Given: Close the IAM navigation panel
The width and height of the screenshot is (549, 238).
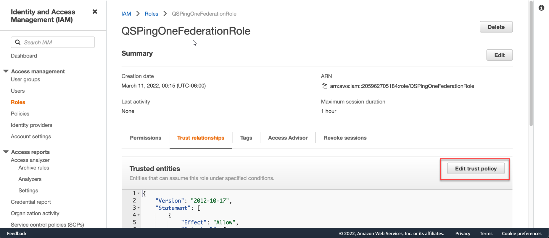Looking at the screenshot, I should pos(95,12).
